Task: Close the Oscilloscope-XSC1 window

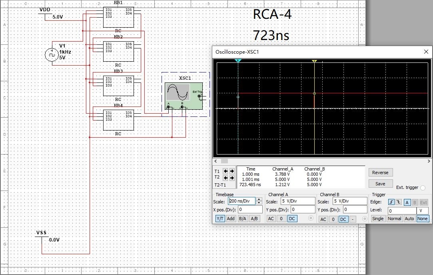Action: tap(426, 52)
